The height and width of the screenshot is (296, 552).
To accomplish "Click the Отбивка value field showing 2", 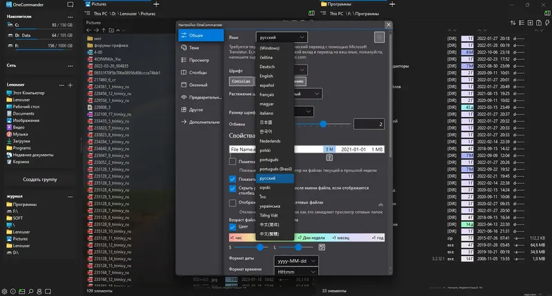I will pos(369,124).
